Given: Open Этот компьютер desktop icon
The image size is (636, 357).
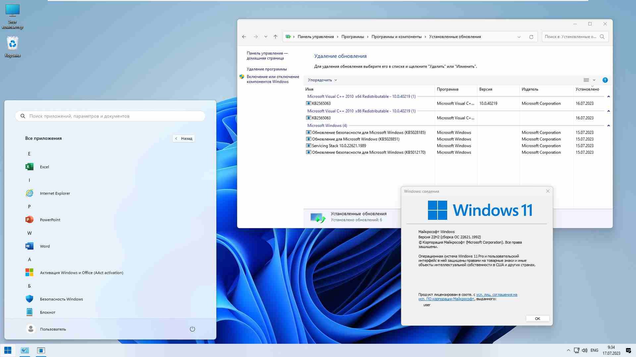Looking at the screenshot, I should point(13,17).
